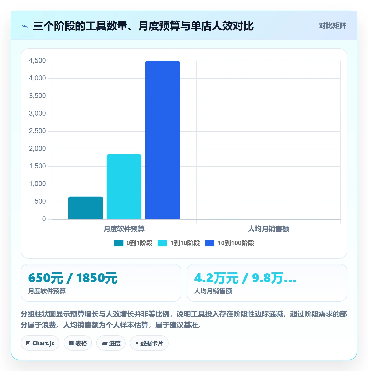Click the lightning bolt icon beside the title
This screenshot has height=371, width=368.
[x=25, y=26]
